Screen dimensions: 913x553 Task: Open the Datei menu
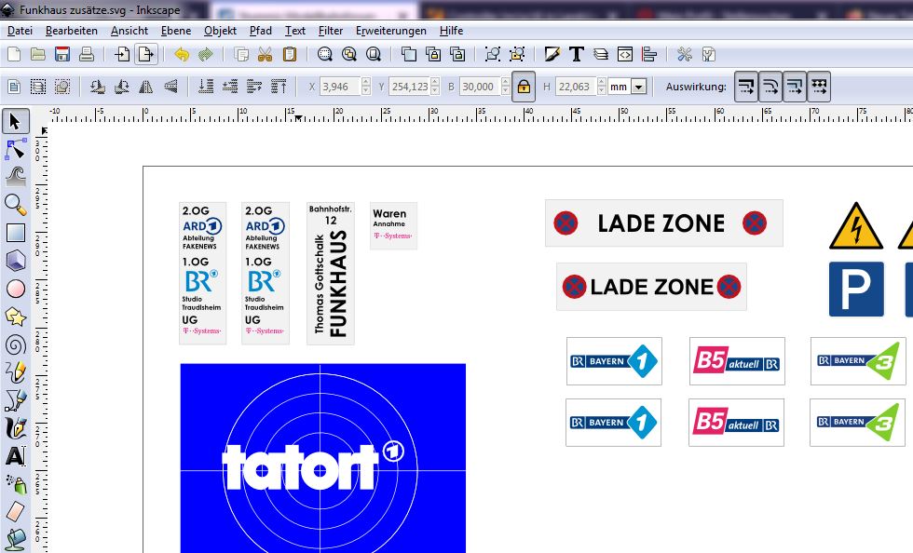tap(20, 31)
